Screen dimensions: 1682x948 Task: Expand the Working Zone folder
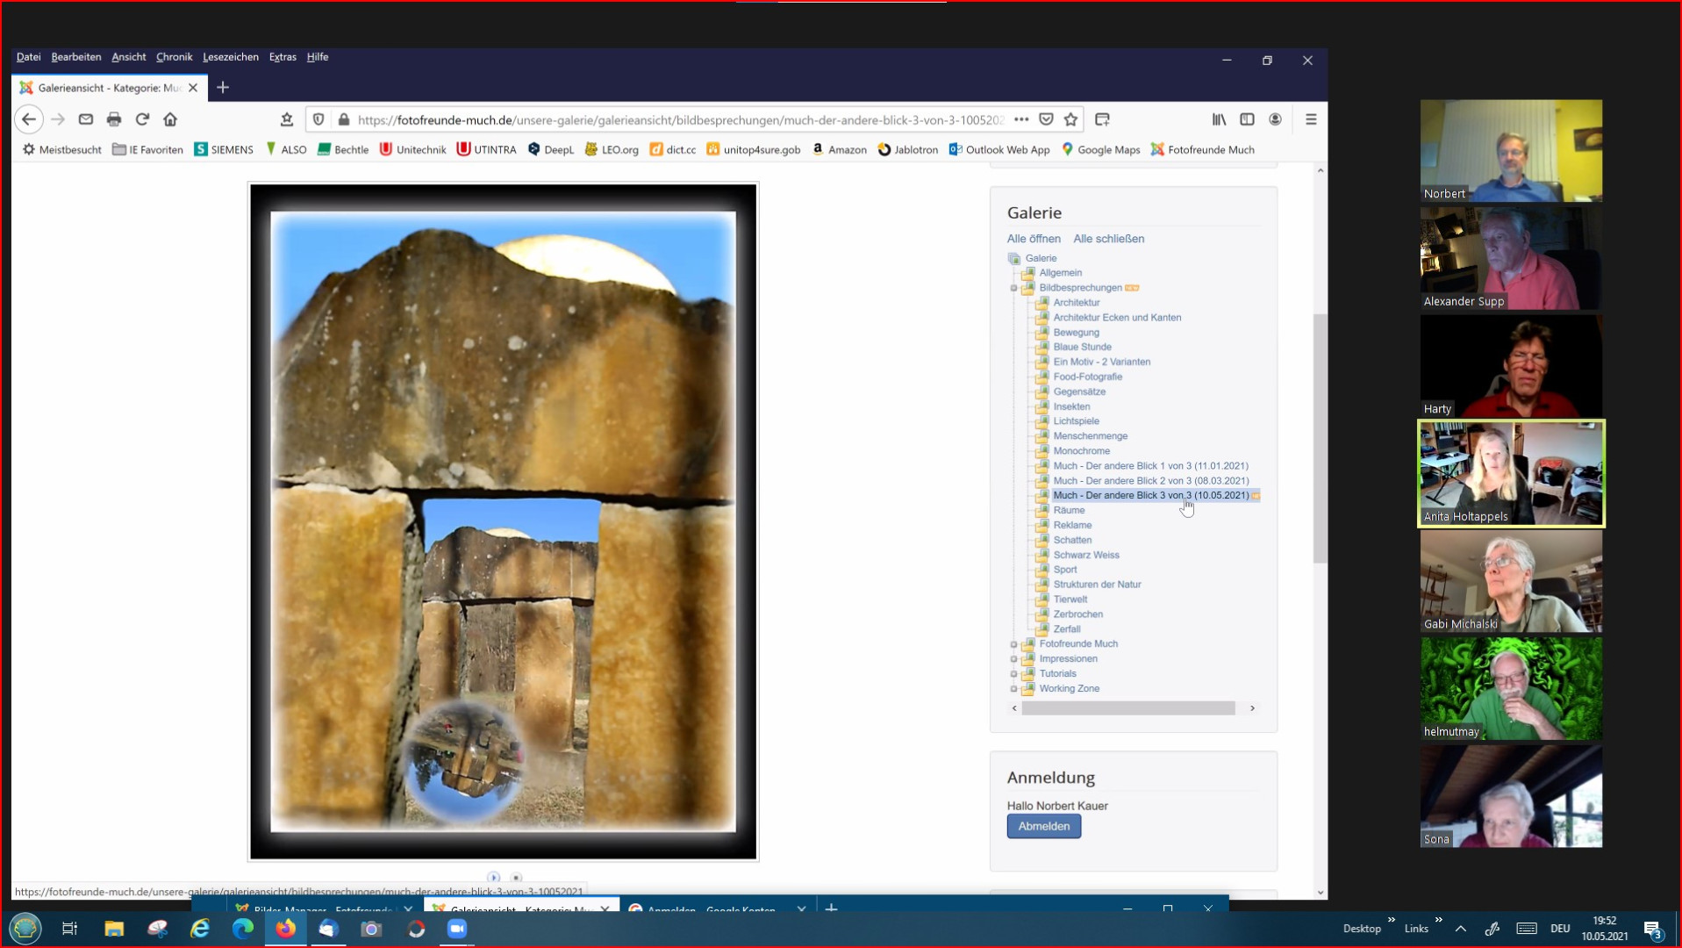pyautogui.click(x=1014, y=689)
